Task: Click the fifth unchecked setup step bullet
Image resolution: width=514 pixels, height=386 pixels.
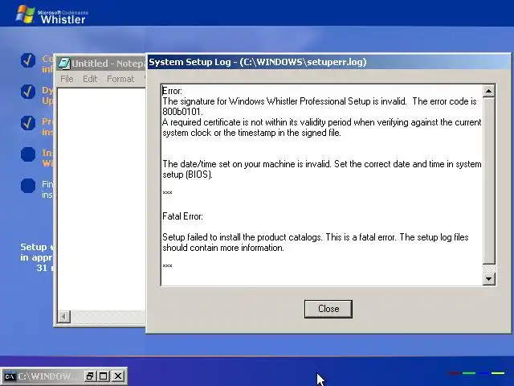Action: [x=28, y=186]
